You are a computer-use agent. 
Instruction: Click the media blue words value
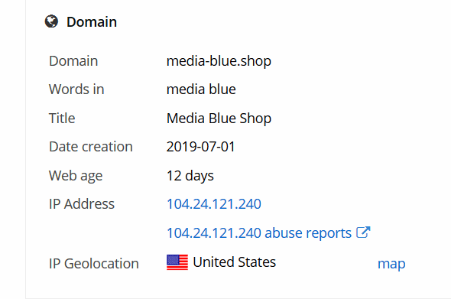(201, 89)
